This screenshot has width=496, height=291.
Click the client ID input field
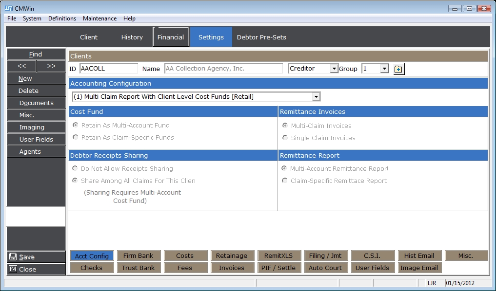point(108,69)
